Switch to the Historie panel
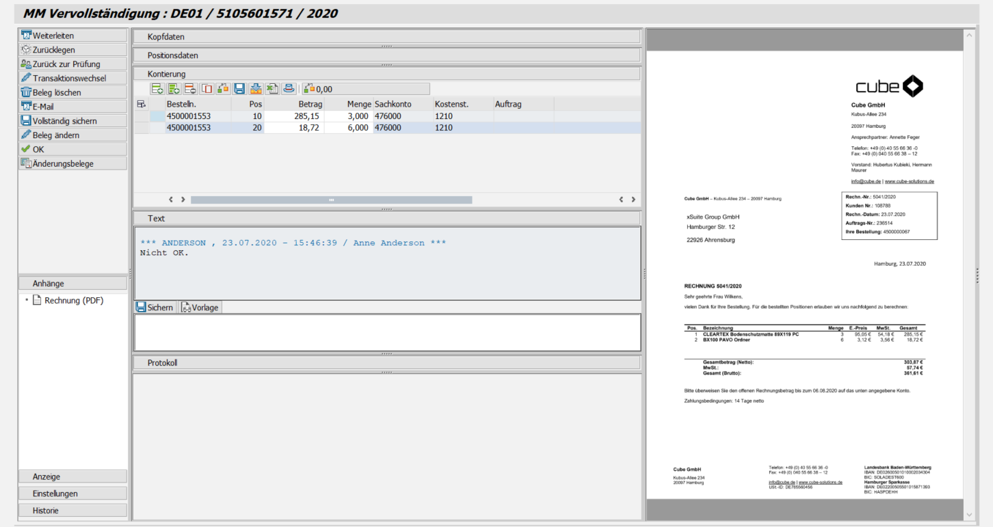Viewport: 993px width, 527px height. point(72,510)
